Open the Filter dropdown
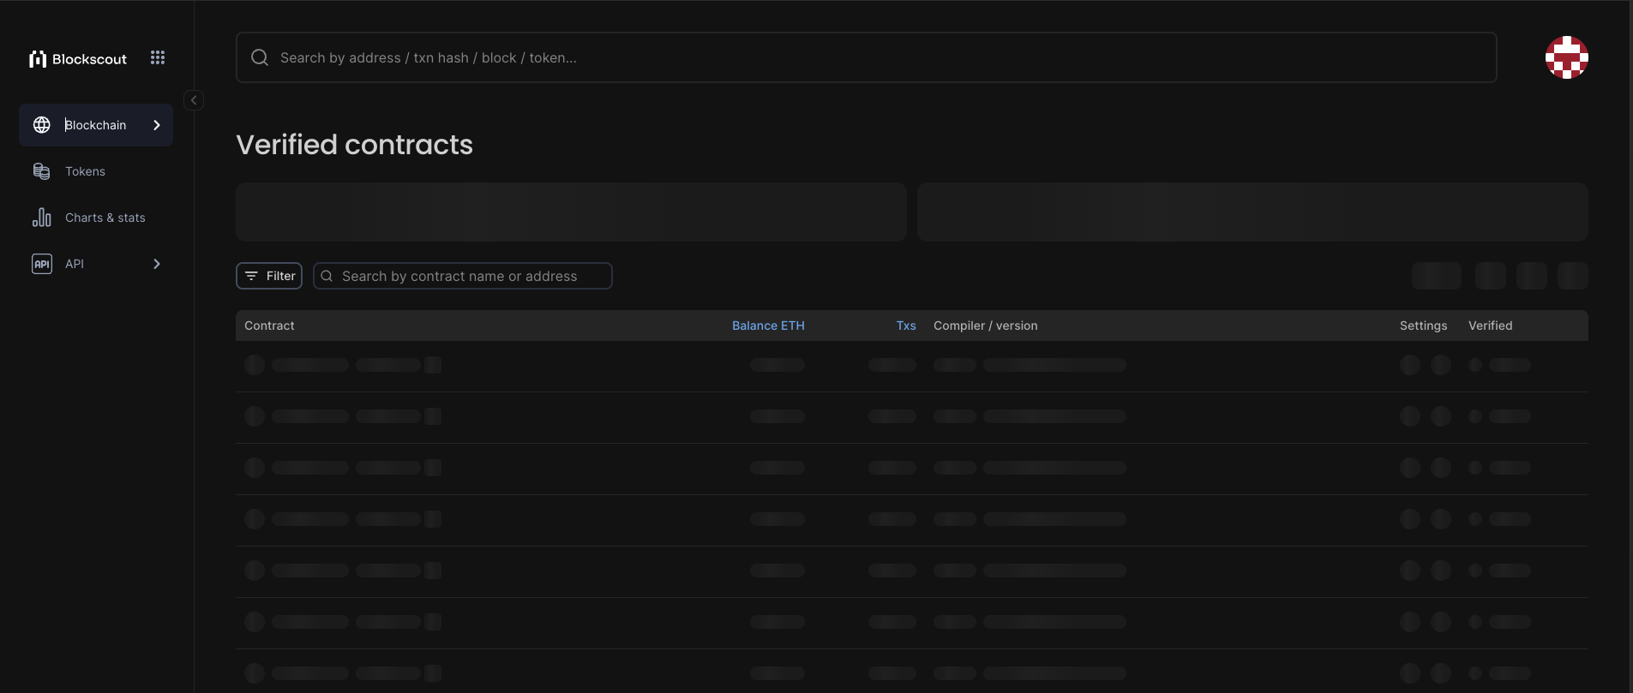Viewport: 1633px width, 693px height. coord(269,276)
